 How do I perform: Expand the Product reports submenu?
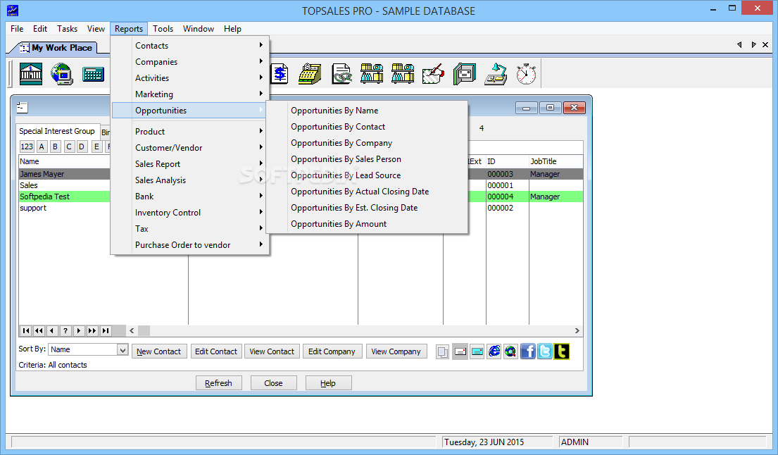[x=191, y=132]
